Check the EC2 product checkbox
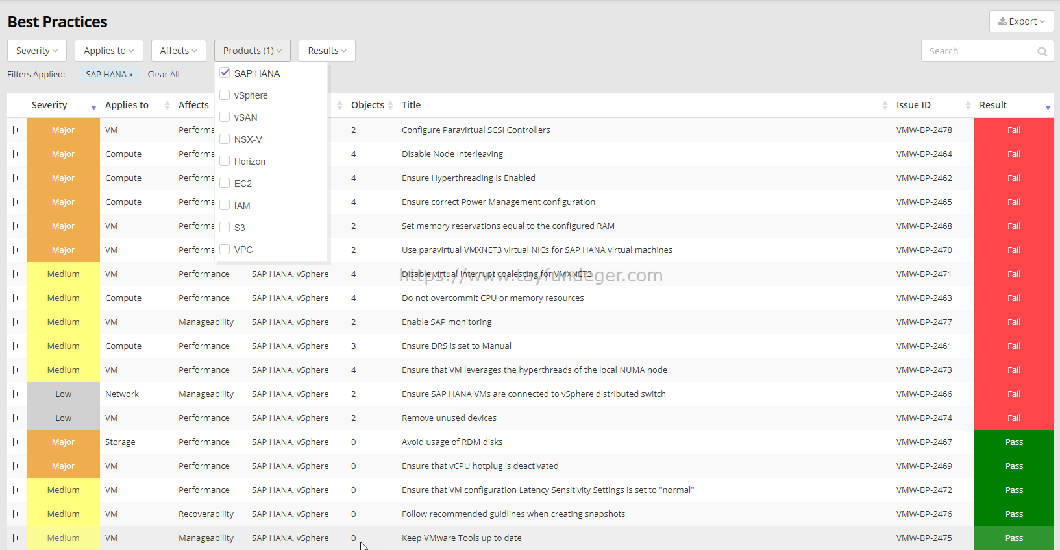 point(225,183)
